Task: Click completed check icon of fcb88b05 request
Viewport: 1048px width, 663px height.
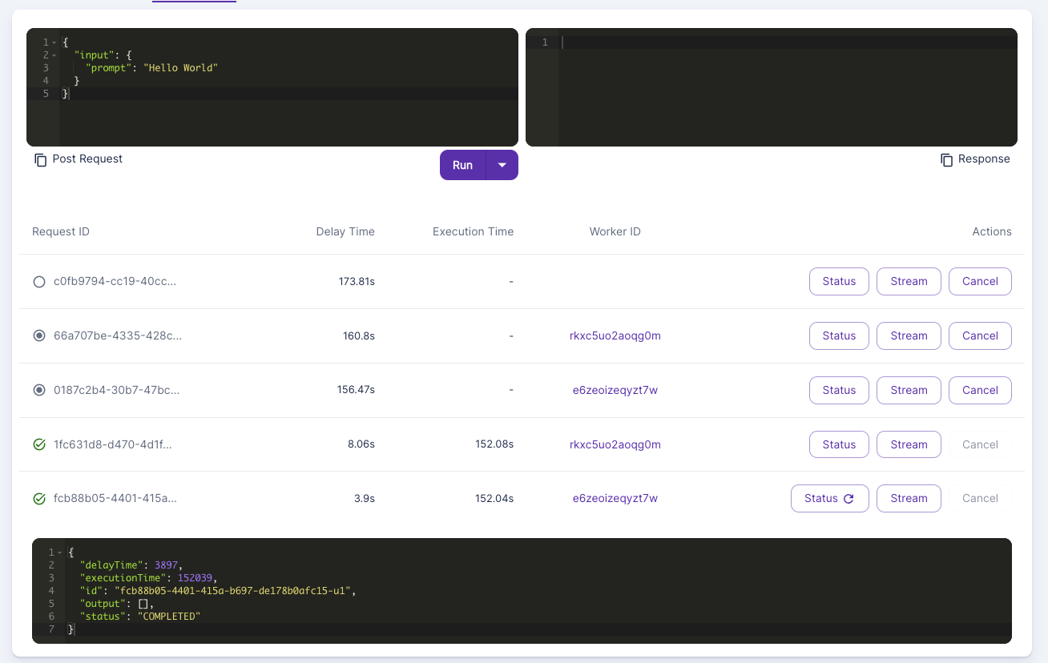Action: click(x=38, y=499)
